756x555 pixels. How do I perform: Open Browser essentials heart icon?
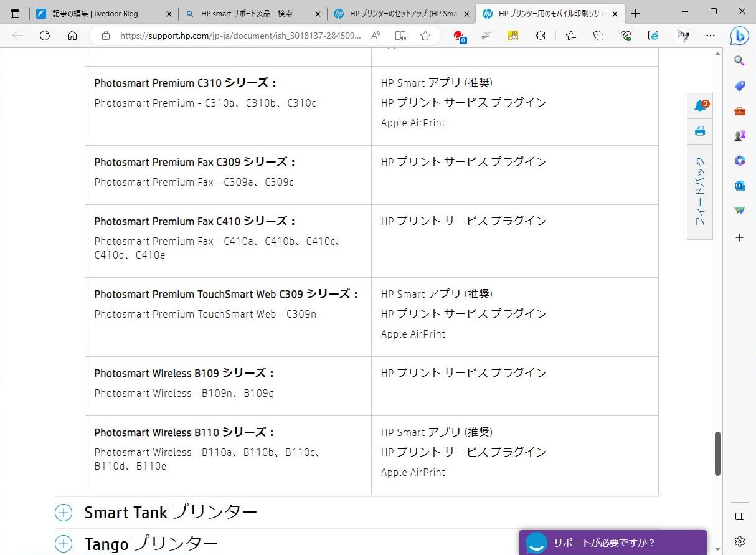[x=626, y=36]
